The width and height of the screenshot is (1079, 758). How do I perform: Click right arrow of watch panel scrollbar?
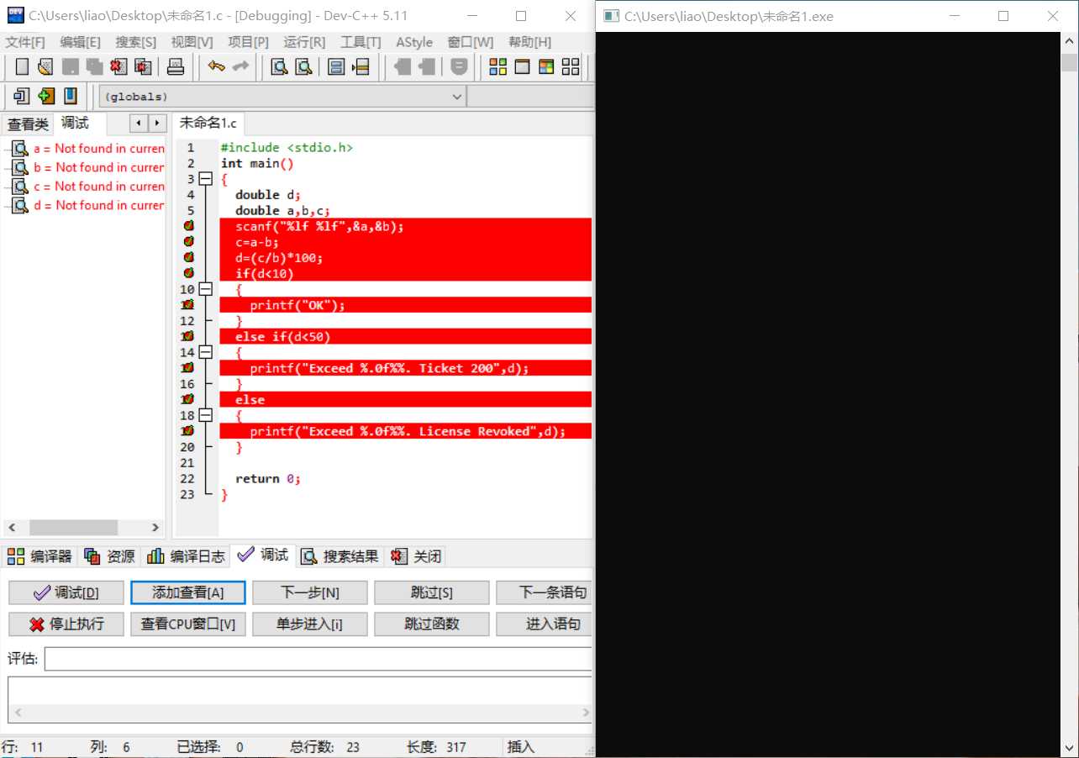click(x=155, y=527)
